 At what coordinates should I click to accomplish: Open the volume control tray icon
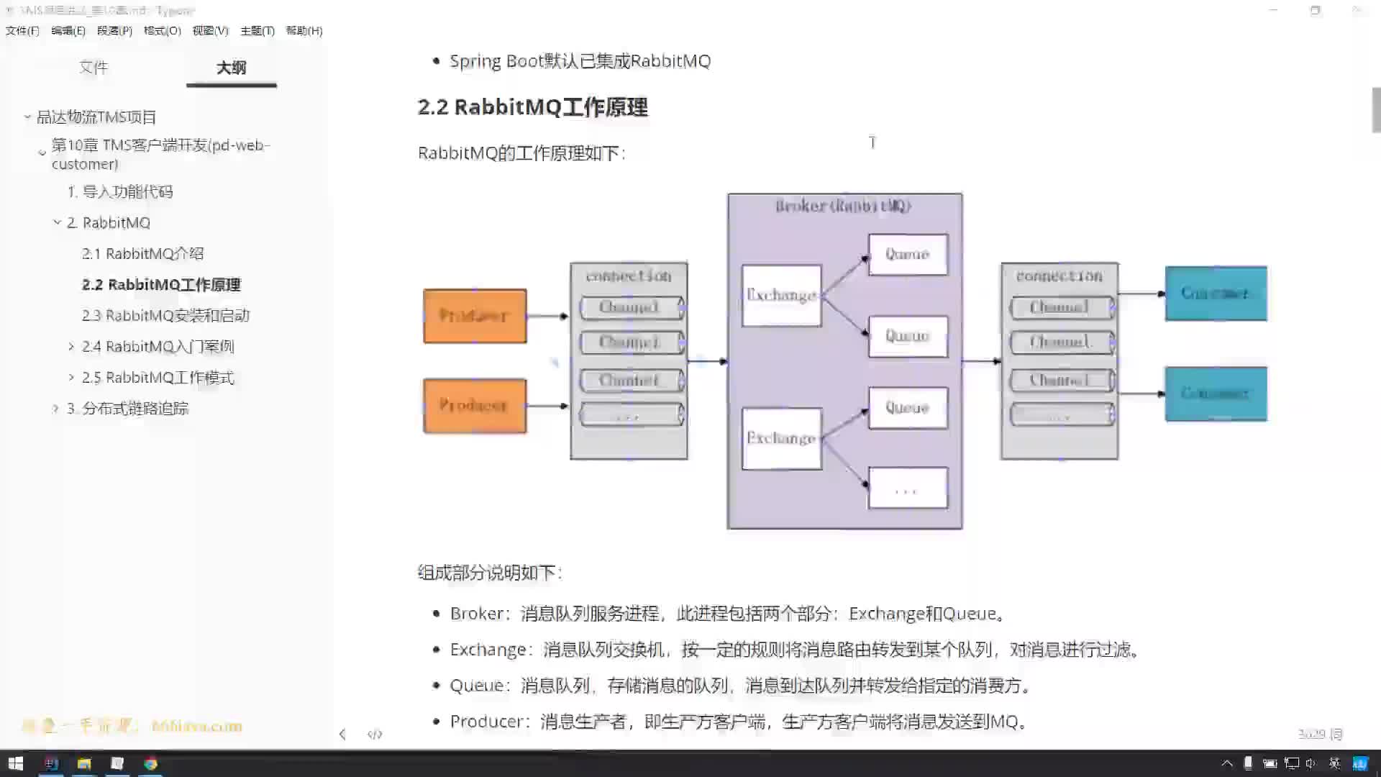pos(1311,763)
